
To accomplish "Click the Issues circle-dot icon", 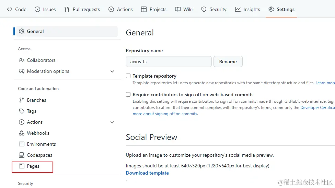I will (37, 9).
